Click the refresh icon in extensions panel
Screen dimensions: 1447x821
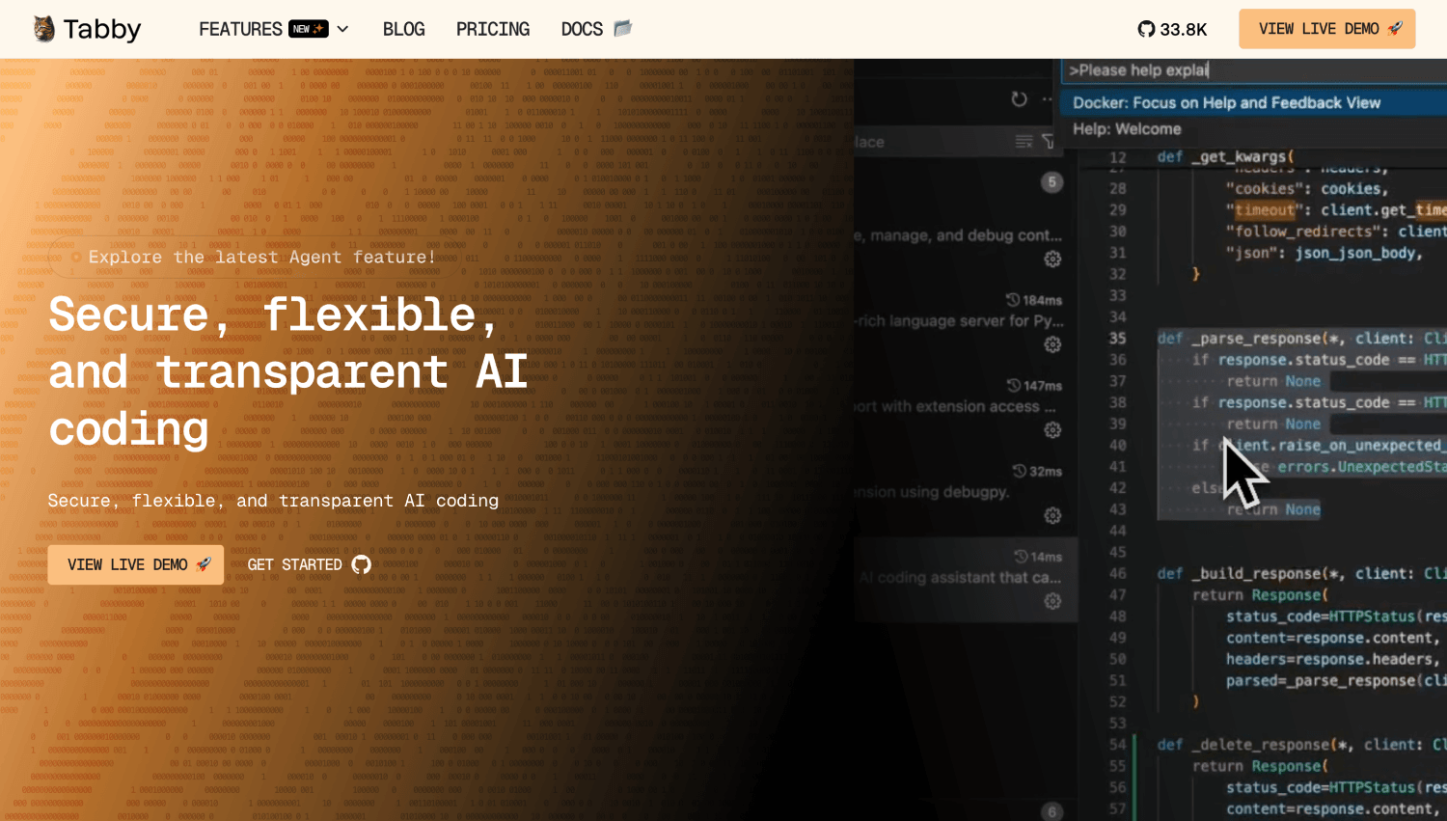(1019, 98)
